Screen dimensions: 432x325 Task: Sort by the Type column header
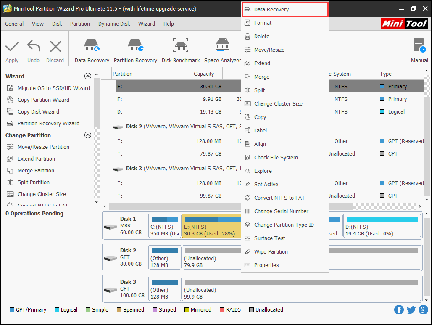[401, 74]
